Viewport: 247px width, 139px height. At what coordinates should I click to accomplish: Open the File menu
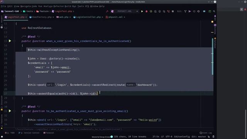click(3, 6)
